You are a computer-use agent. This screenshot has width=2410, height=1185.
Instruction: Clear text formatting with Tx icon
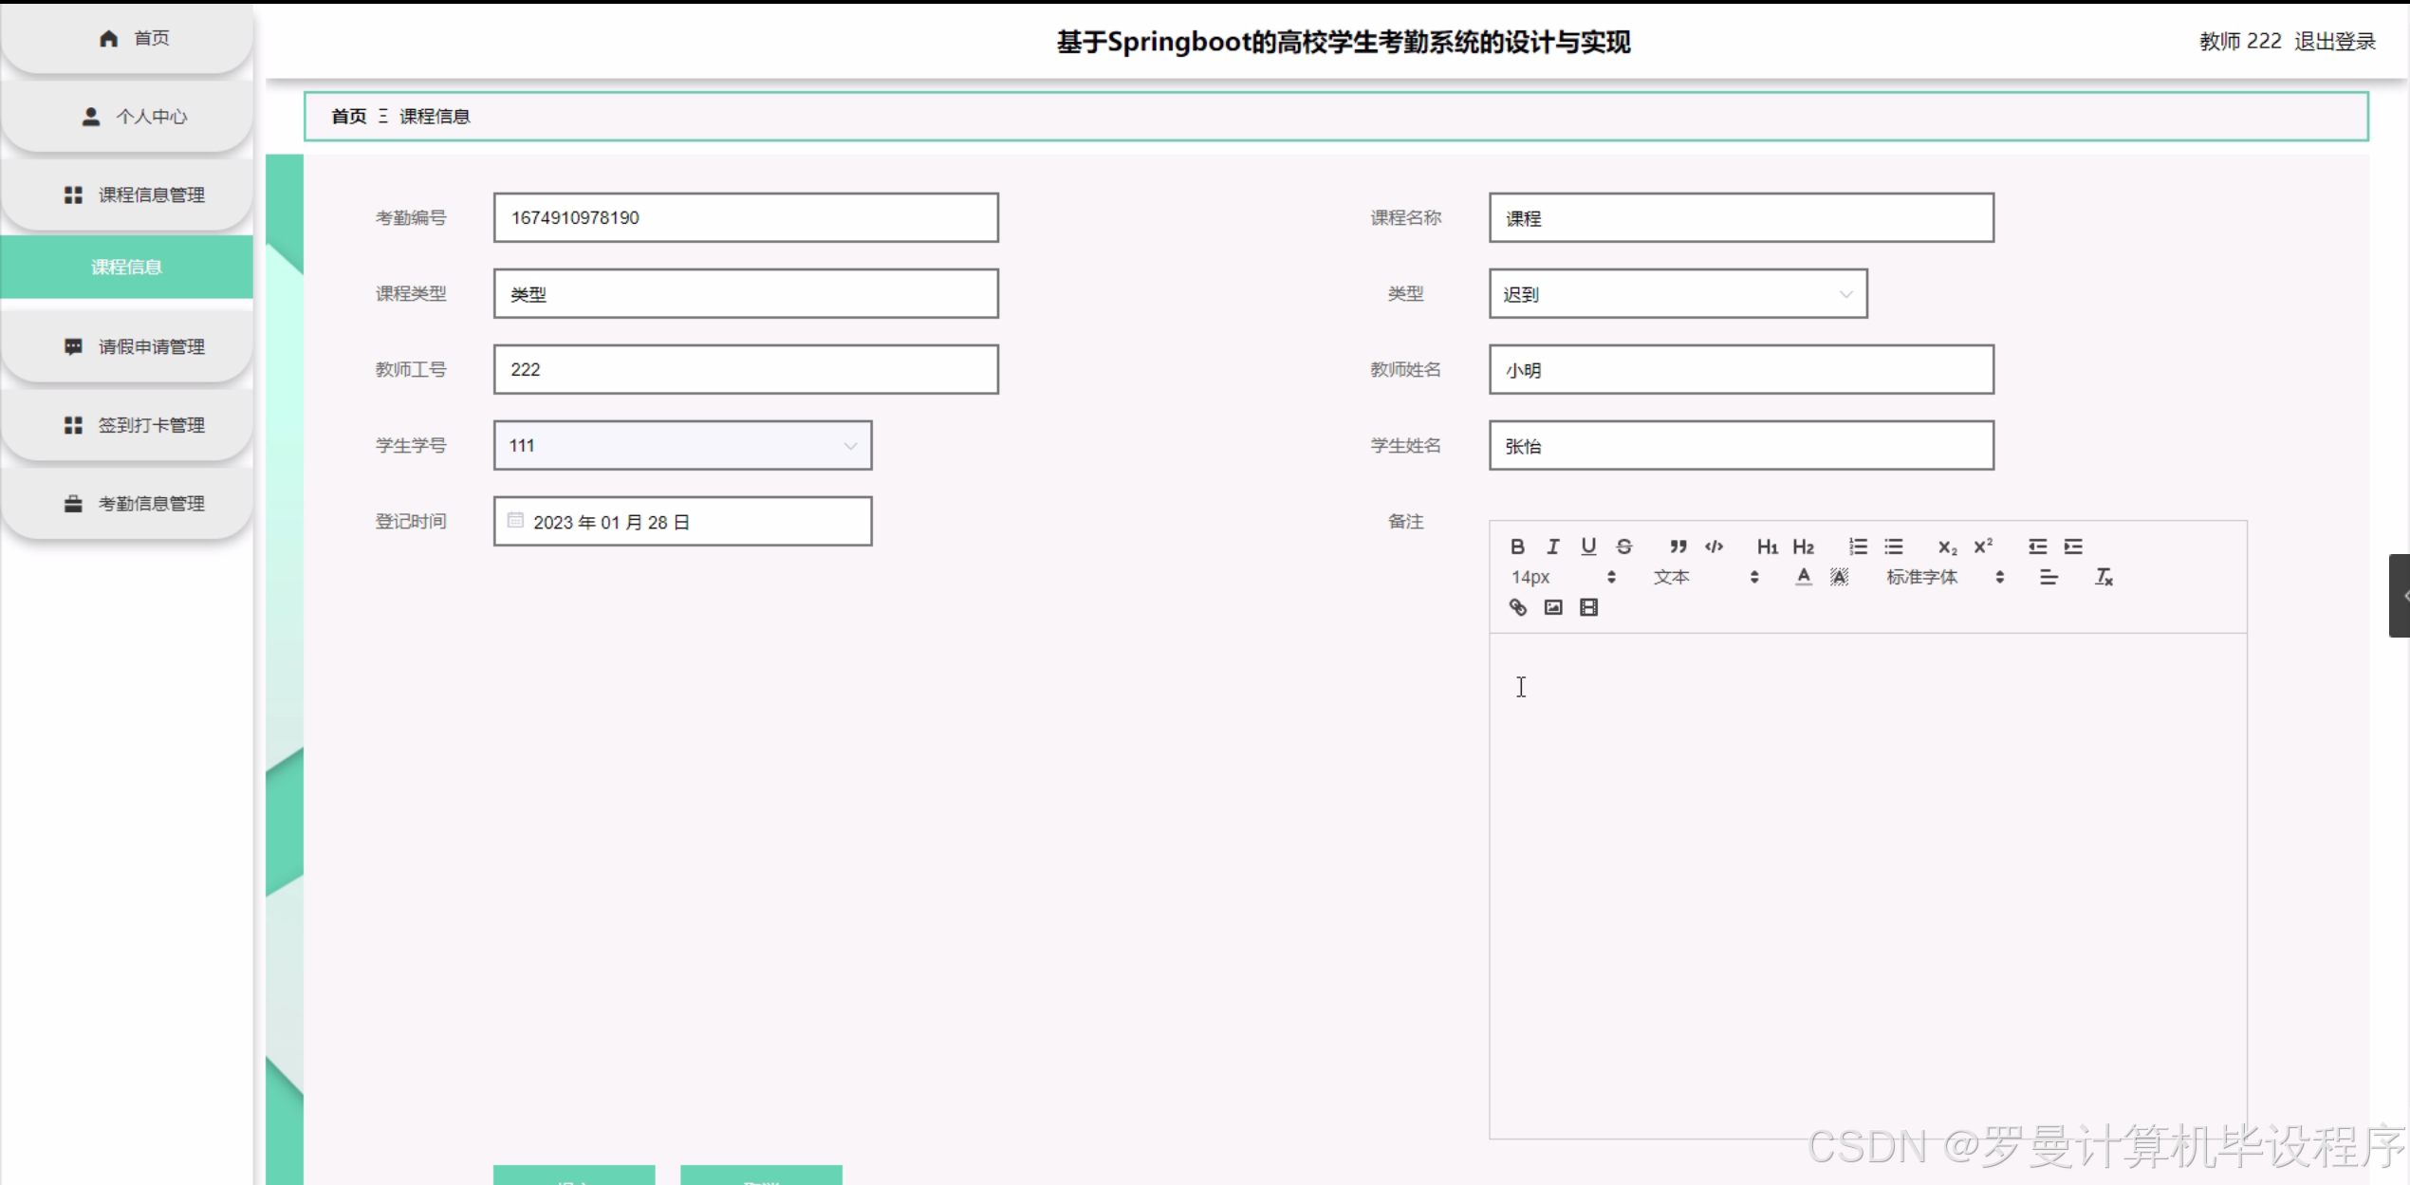click(x=2104, y=577)
